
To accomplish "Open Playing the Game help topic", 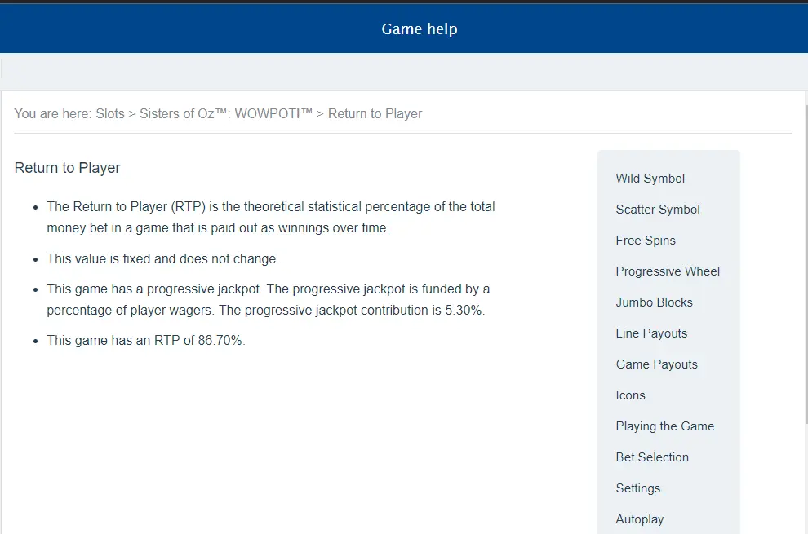I will point(664,426).
